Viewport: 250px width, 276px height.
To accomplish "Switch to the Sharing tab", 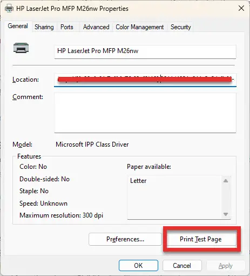I will coord(44,27).
